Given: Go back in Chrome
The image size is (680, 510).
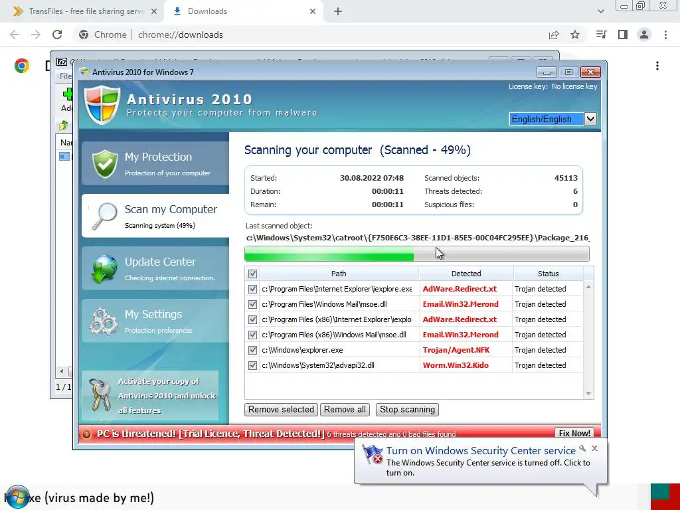Looking at the screenshot, I should [15, 35].
